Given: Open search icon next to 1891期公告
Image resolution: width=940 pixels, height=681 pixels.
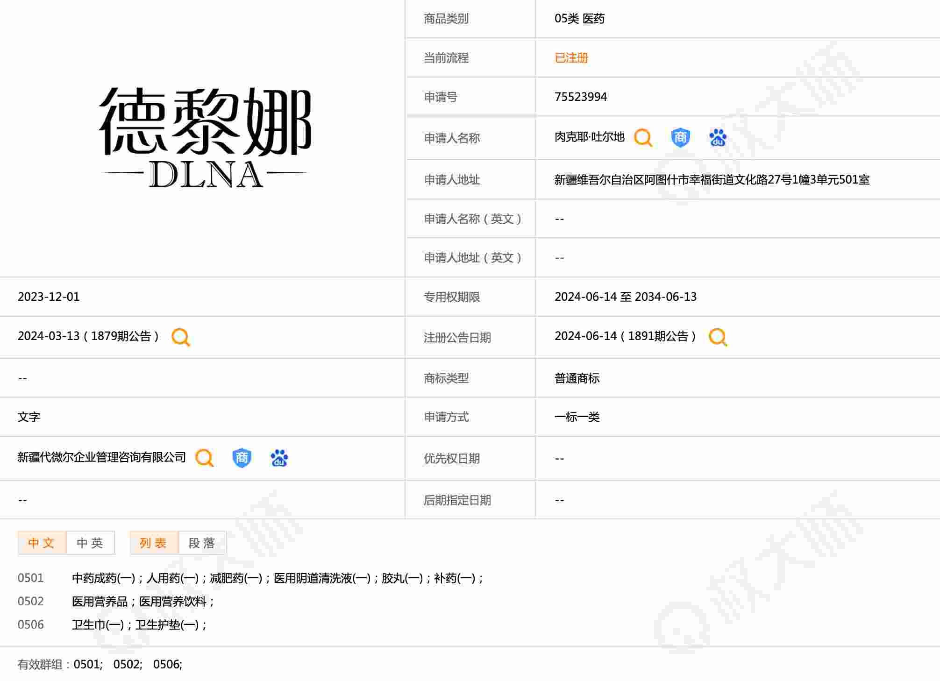Looking at the screenshot, I should pos(718,337).
